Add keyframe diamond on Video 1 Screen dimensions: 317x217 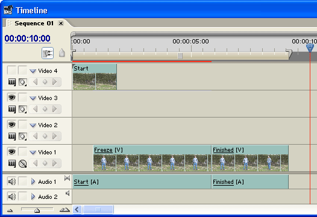tap(45, 163)
